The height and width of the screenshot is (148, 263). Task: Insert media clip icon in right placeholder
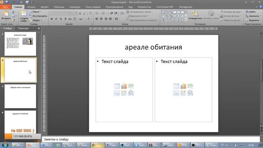[x=190, y=93]
